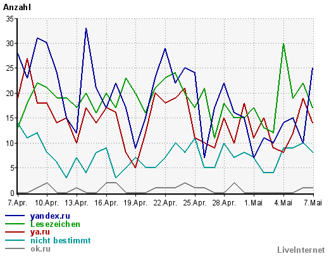Click the green Lesezeichen legend line swatch

[x=15, y=224]
